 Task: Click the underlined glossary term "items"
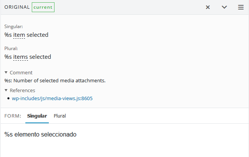click(20, 57)
